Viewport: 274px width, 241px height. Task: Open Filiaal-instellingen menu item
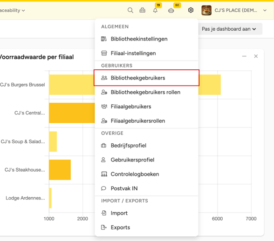146,53
